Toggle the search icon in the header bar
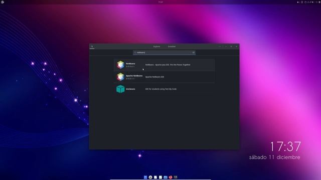 92,46
